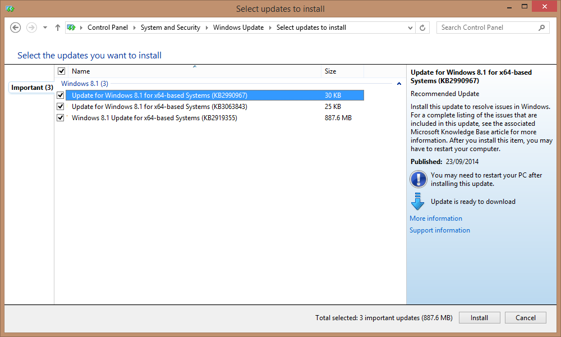Select the Important (3) tab
This screenshot has width=561, height=337.
(x=32, y=88)
